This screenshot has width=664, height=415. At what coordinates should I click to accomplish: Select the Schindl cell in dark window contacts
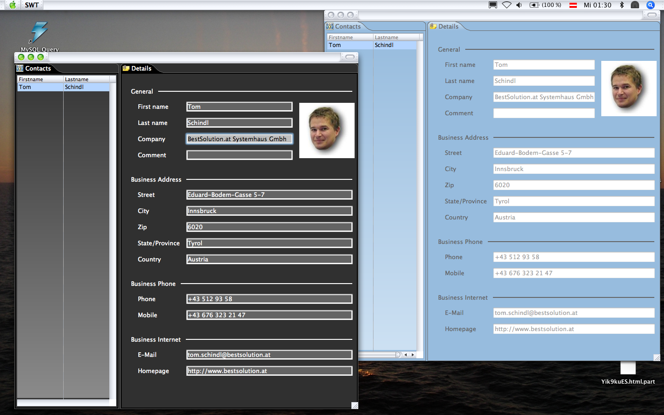pyautogui.click(x=86, y=87)
